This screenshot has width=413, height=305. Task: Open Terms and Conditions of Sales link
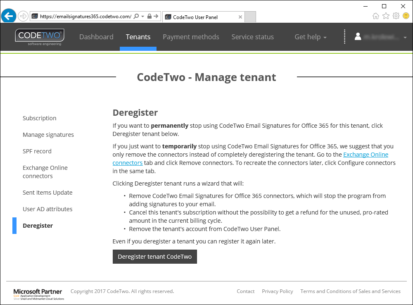click(x=350, y=291)
